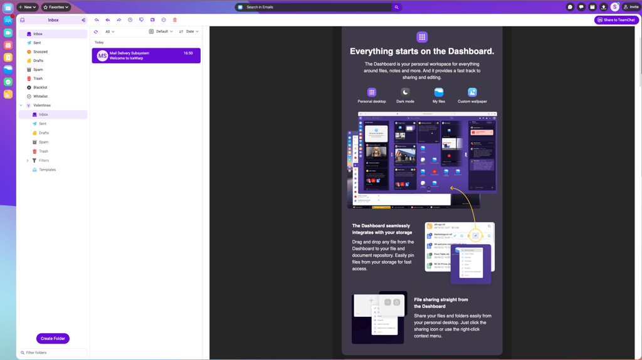This screenshot has width=642, height=360.
Task: Click the print icon in mail toolbar
Action: [x=152, y=19]
